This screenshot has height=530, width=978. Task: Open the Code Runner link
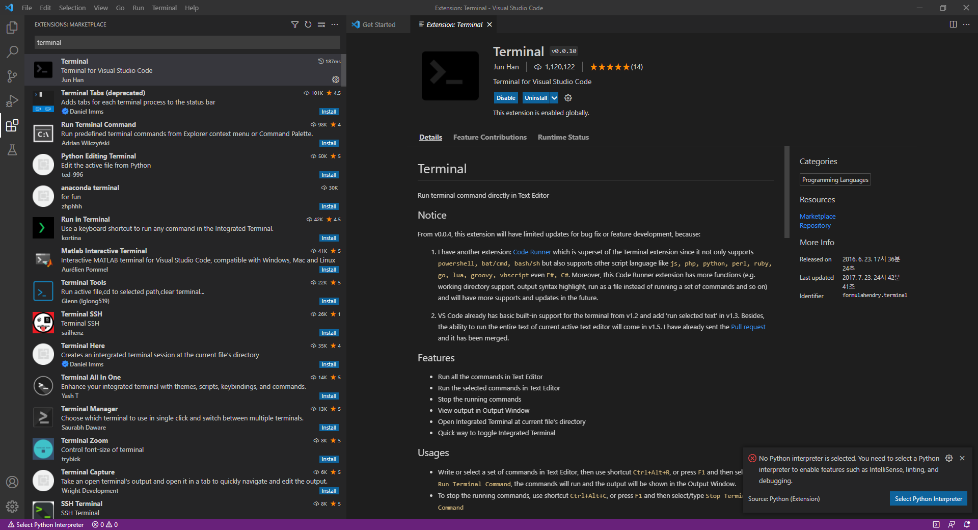tap(532, 252)
